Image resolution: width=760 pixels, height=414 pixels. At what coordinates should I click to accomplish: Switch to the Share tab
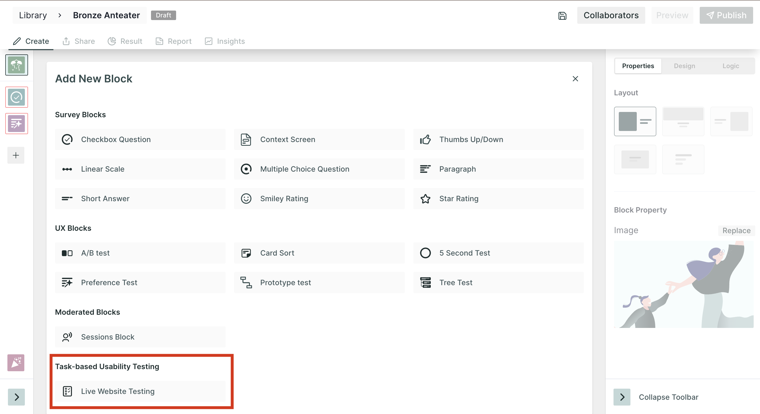79,41
